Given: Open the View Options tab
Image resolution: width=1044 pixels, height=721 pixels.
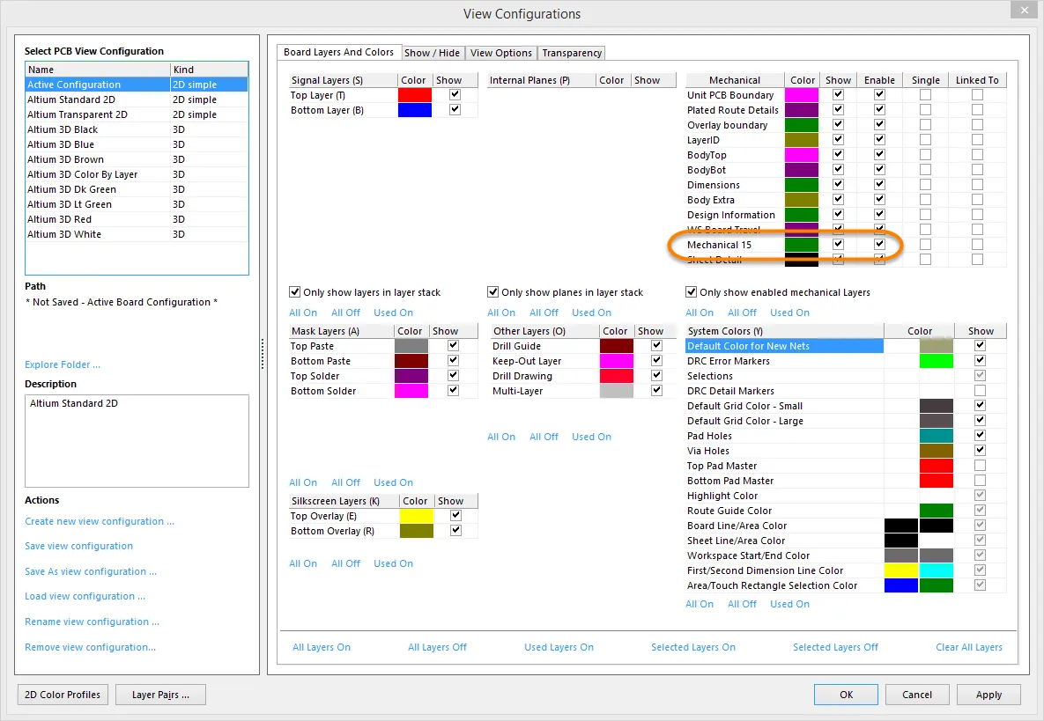Looking at the screenshot, I should click(x=500, y=53).
